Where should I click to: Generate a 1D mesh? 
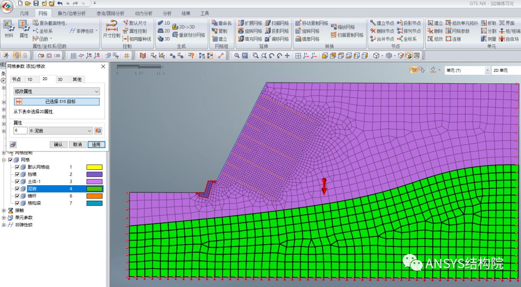[x=164, y=23]
